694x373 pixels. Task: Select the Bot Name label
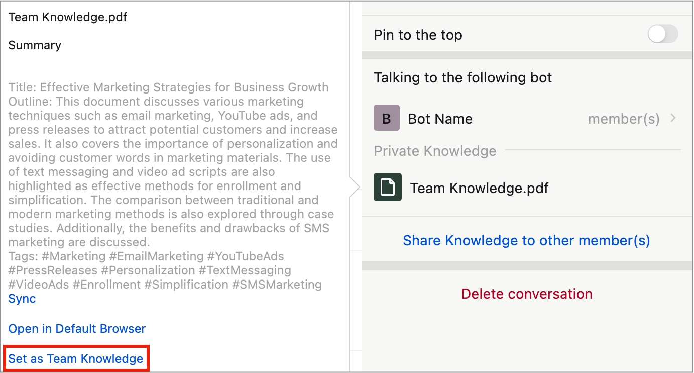[x=440, y=119]
